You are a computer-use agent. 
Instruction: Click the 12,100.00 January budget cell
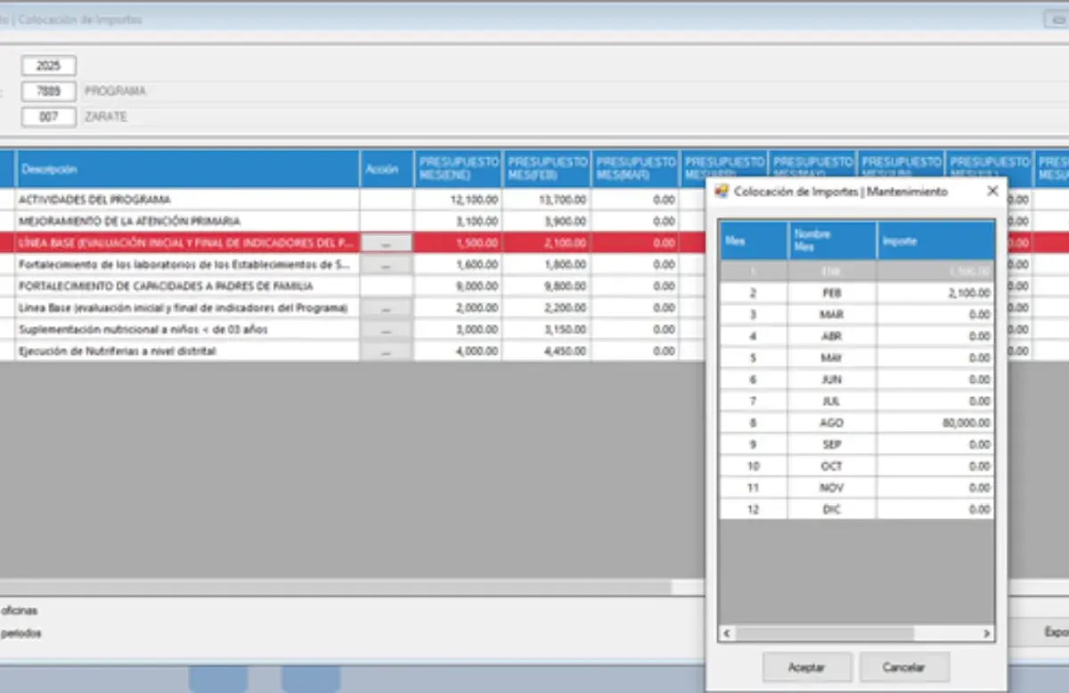(458, 200)
